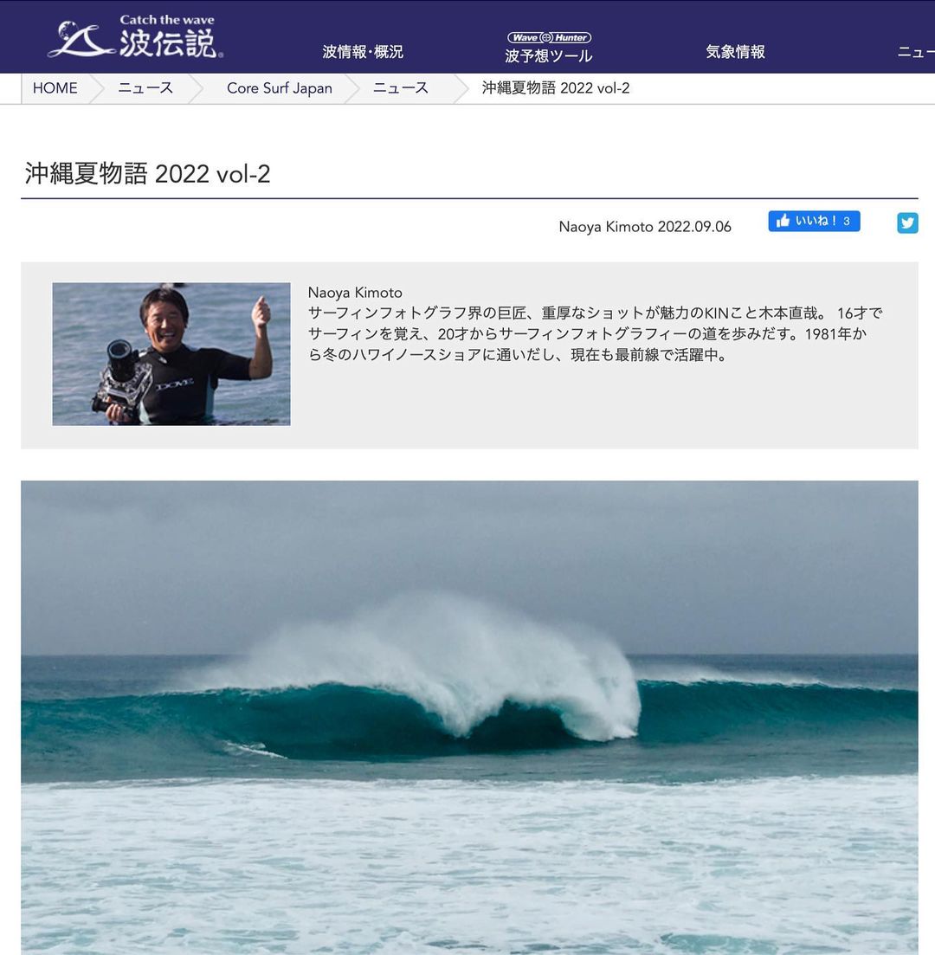Share the article via the Twitter icon
The width and height of the screenshot is (935, 955).
pyautogui.click(x=907, y=223)
